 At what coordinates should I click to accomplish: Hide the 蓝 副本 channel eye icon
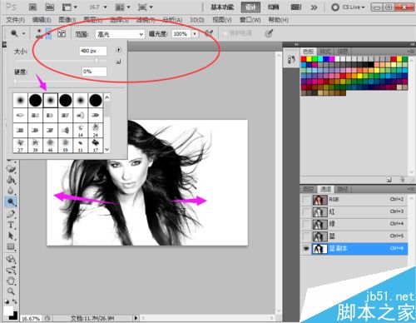tap(306, 249)
